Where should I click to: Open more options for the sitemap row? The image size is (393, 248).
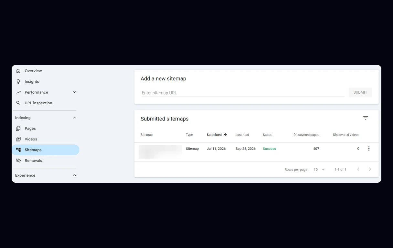pyautogui.click(x=369, y=149)
